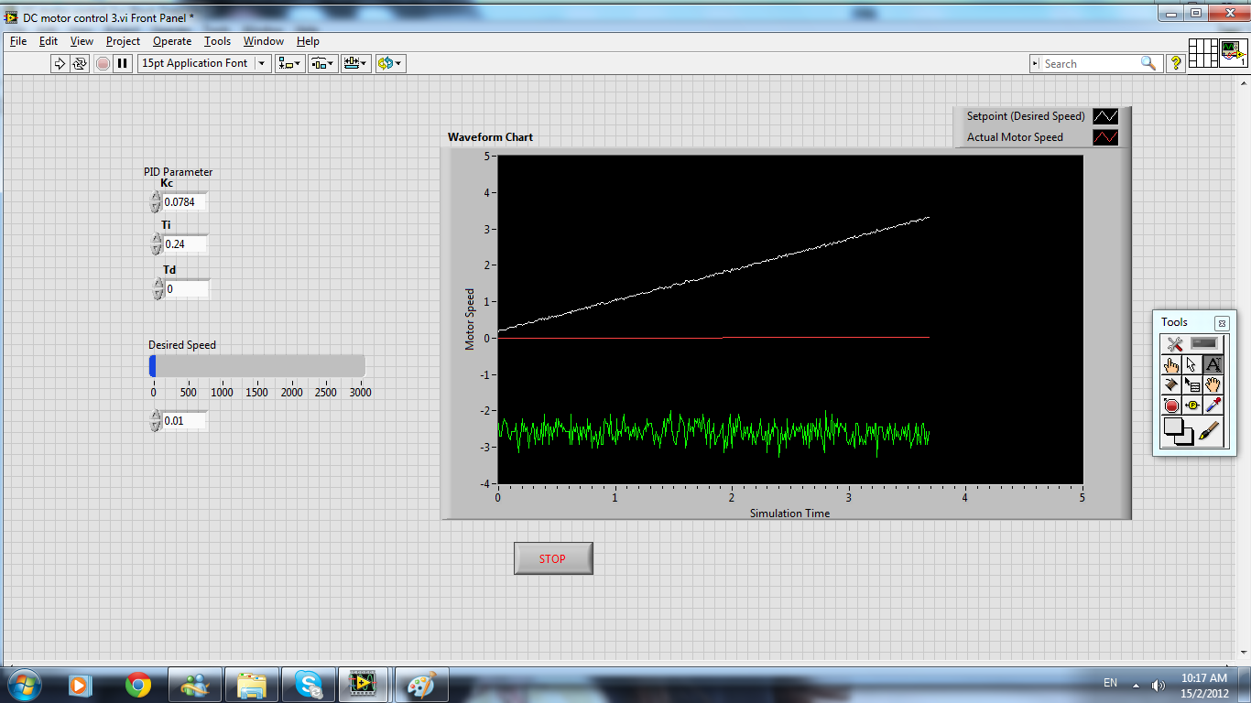Select the Probe Data tool

click(1192, 406)
